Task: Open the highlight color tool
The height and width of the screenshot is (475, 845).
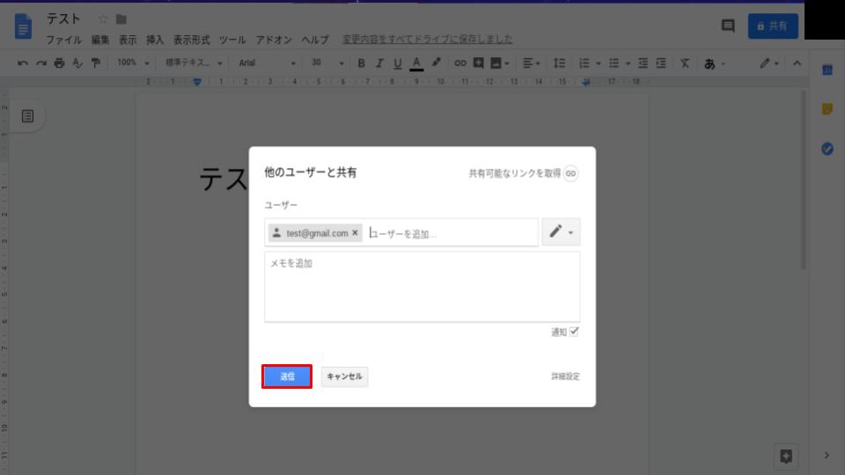Action: (x=436, y=63)
